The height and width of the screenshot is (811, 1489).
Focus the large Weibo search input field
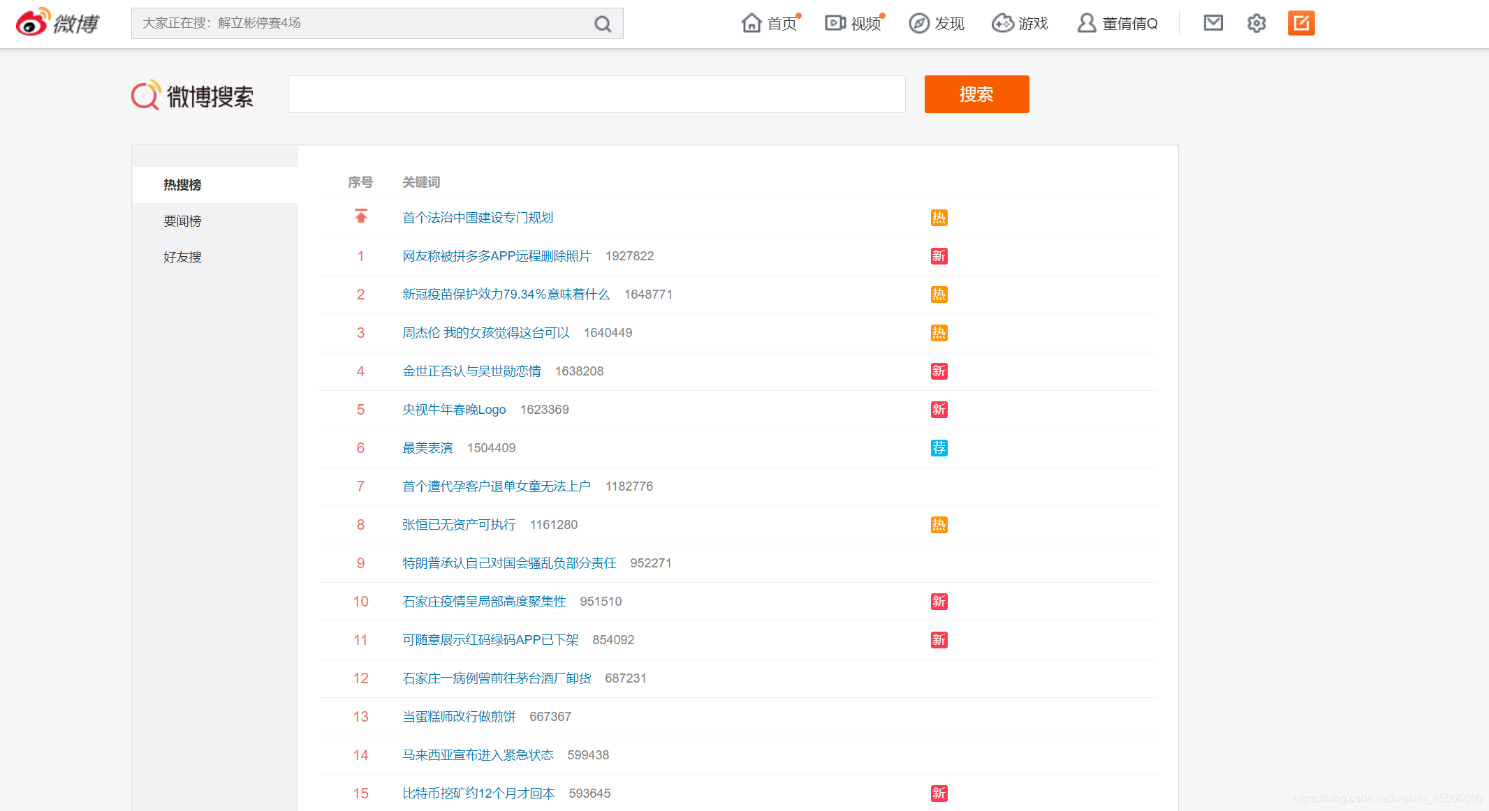(596, 94)
